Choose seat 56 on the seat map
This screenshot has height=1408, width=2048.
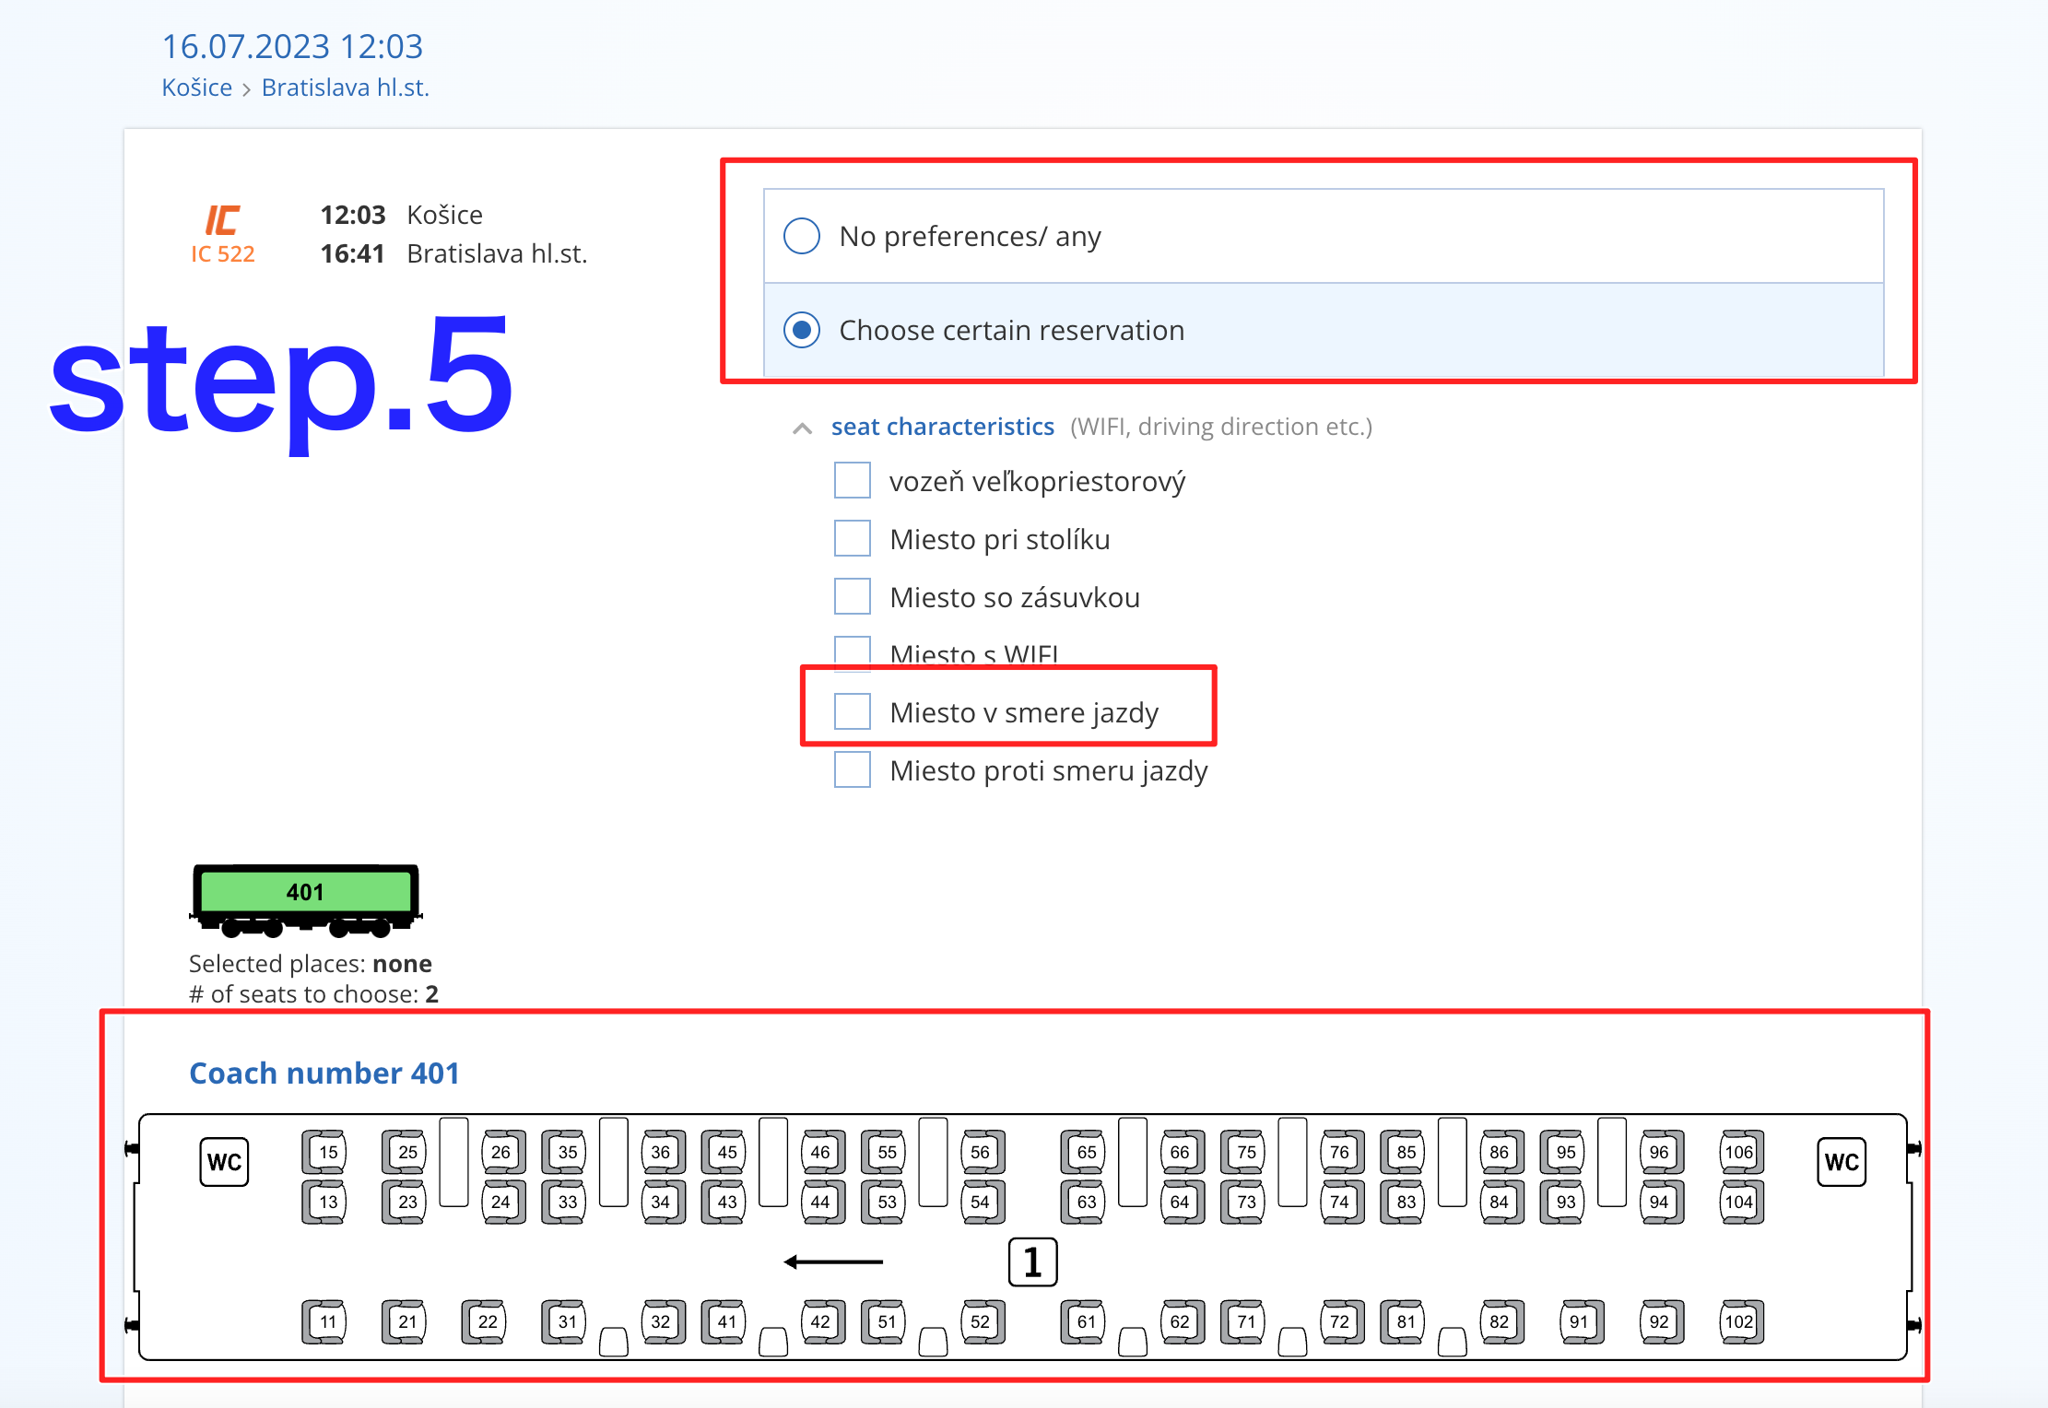point(983,1152)
